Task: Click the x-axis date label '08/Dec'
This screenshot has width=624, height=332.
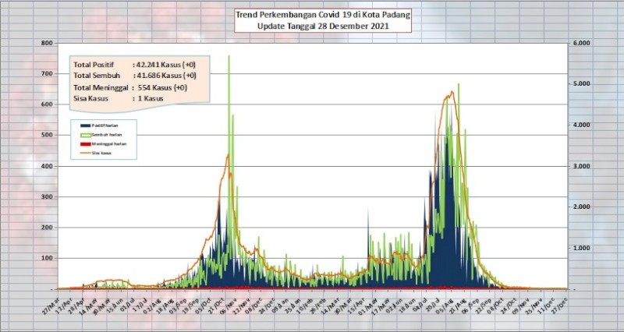Action: point(254,306)
